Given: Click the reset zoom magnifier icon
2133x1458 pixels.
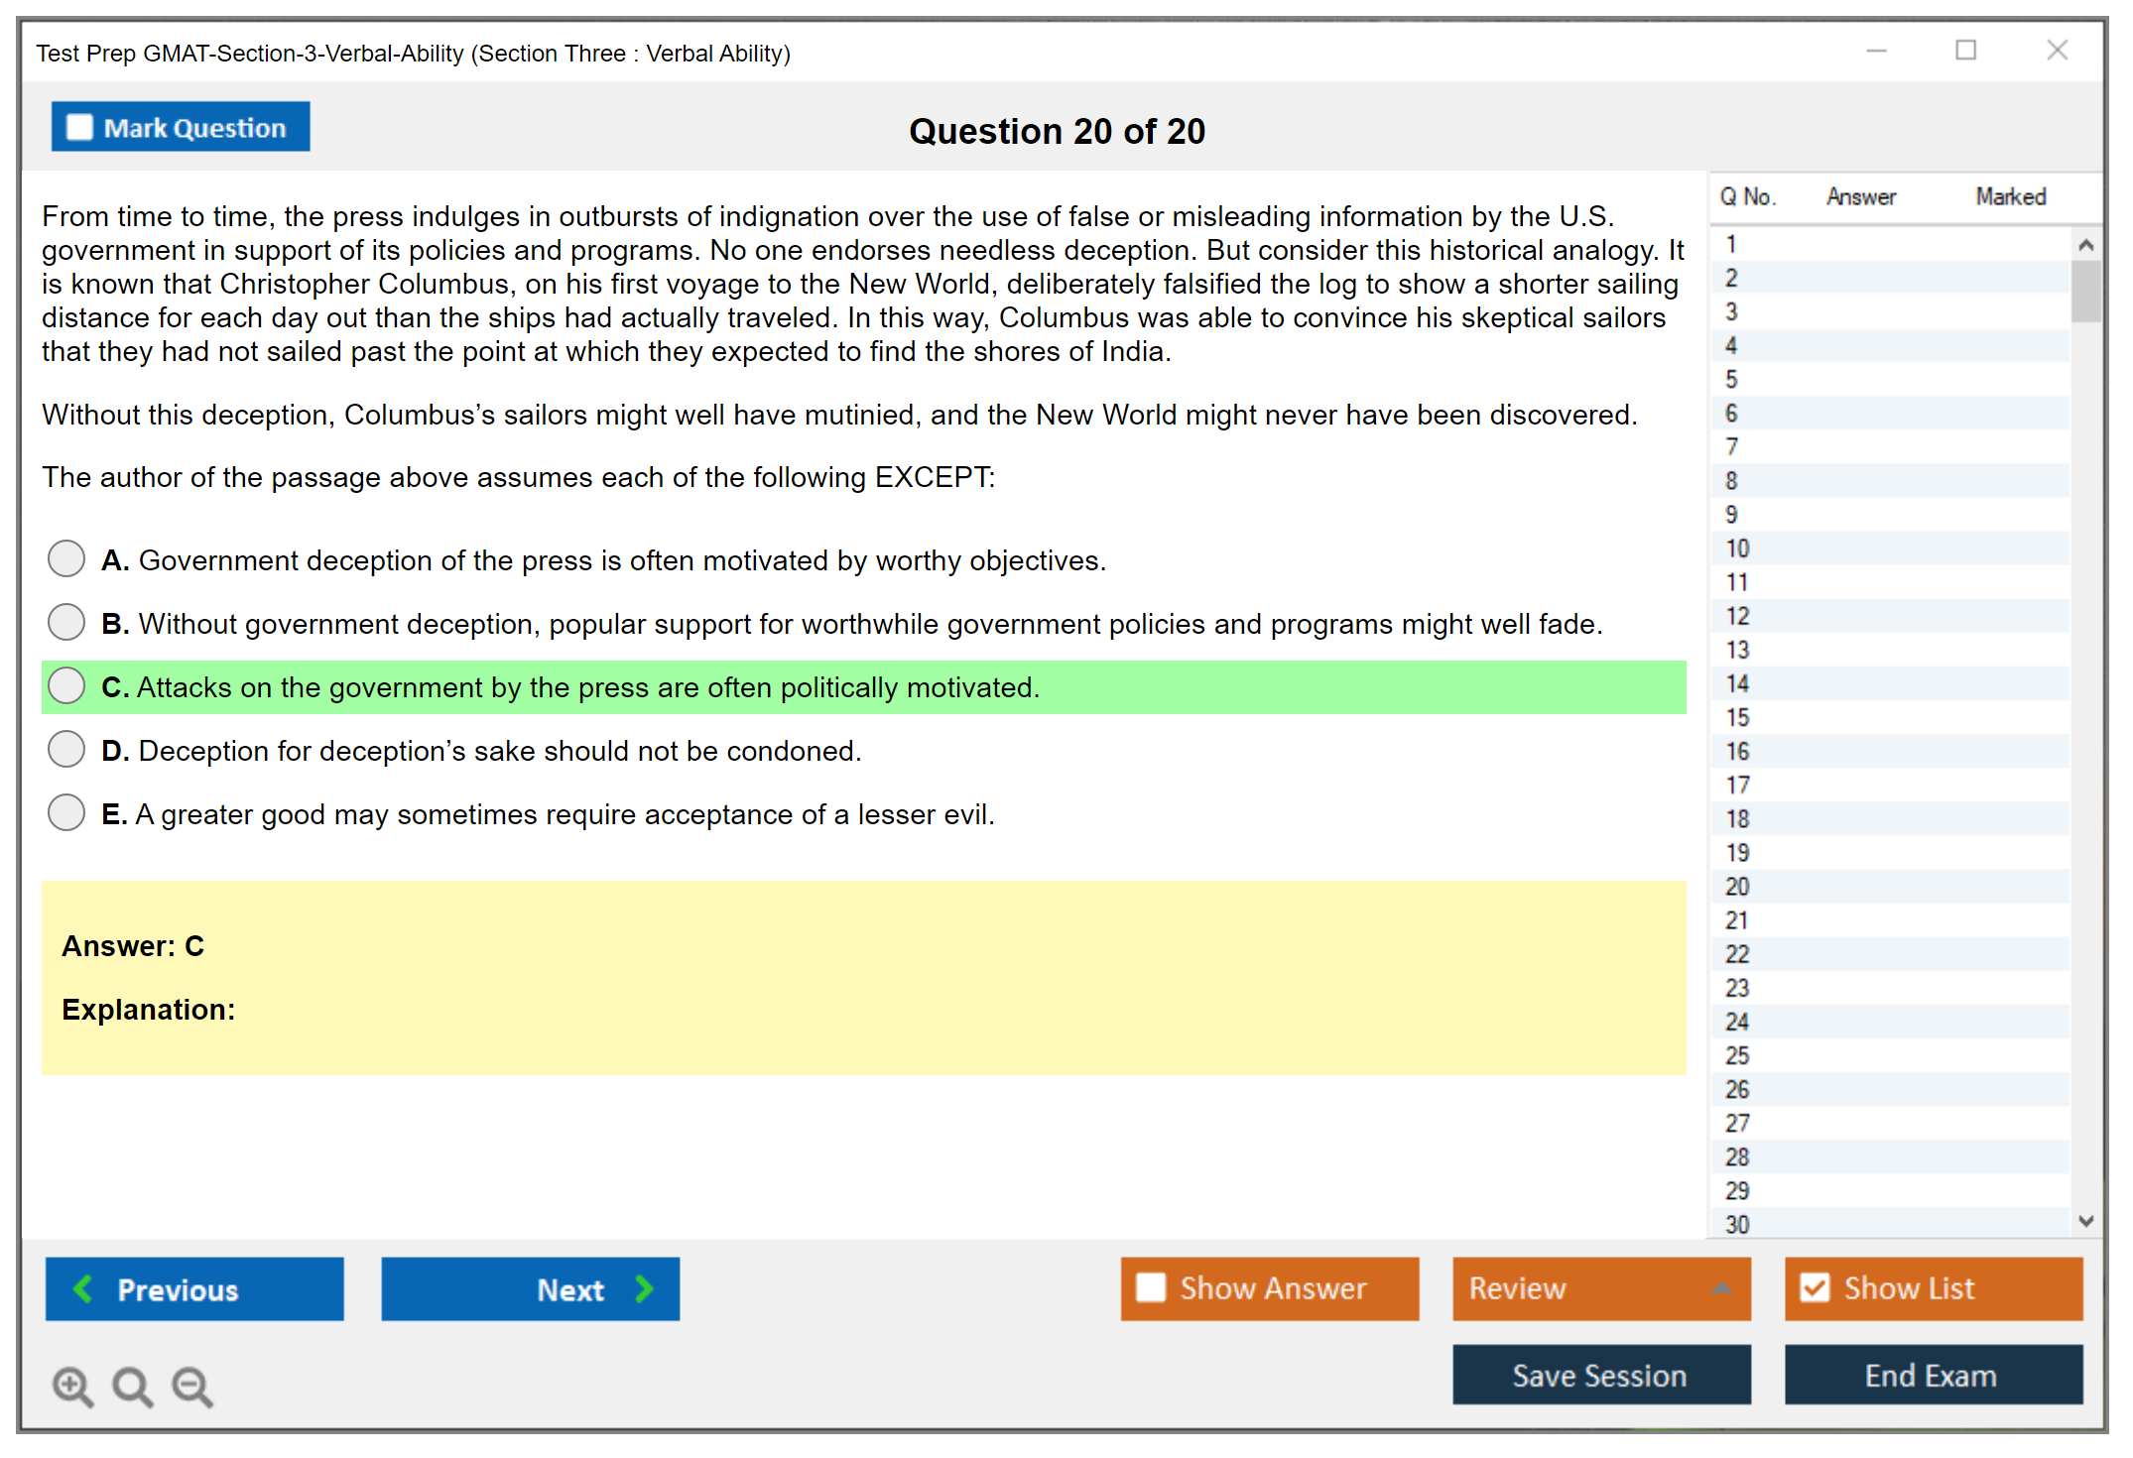Looking at the screenshot, I should [132, 1386].
